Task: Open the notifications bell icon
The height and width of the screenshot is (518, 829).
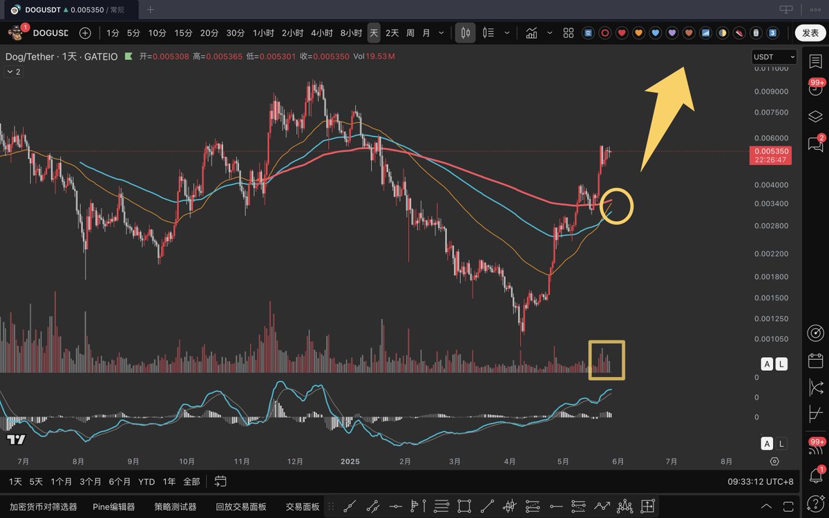Action: pos(815,475)
